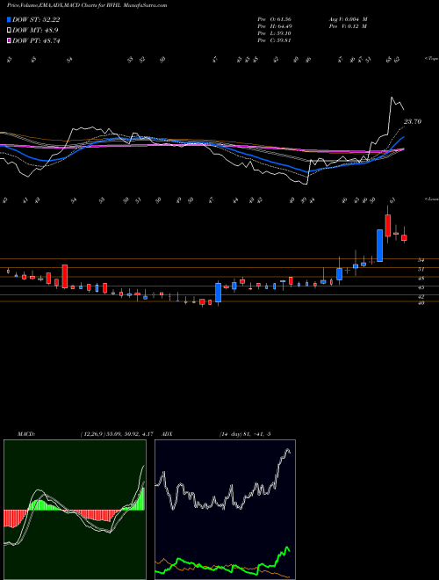
Task: Click the 'Pre C: 59.81' close value
Action: click(x=274, y=40)
